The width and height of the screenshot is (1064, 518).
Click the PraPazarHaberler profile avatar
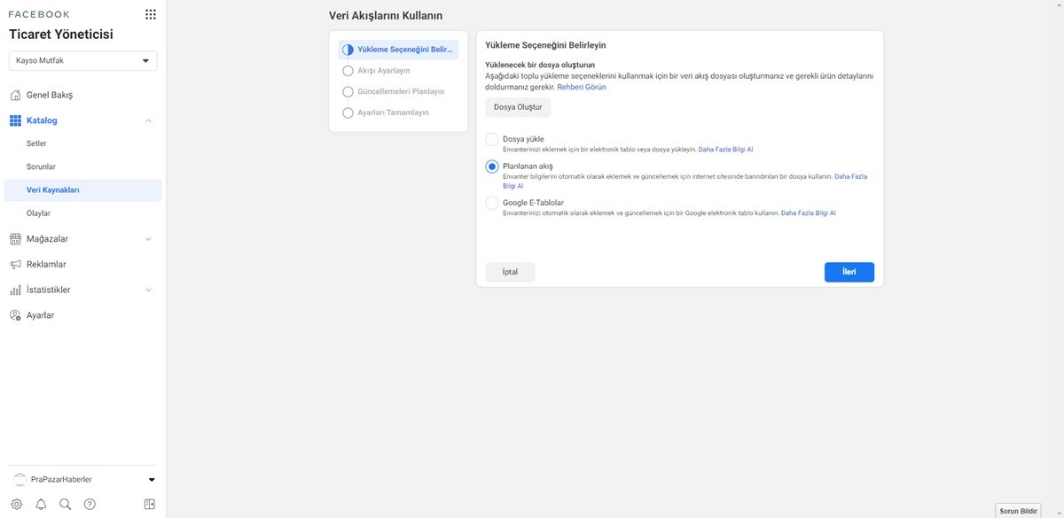pyautogui.click(x=20, y=479)
